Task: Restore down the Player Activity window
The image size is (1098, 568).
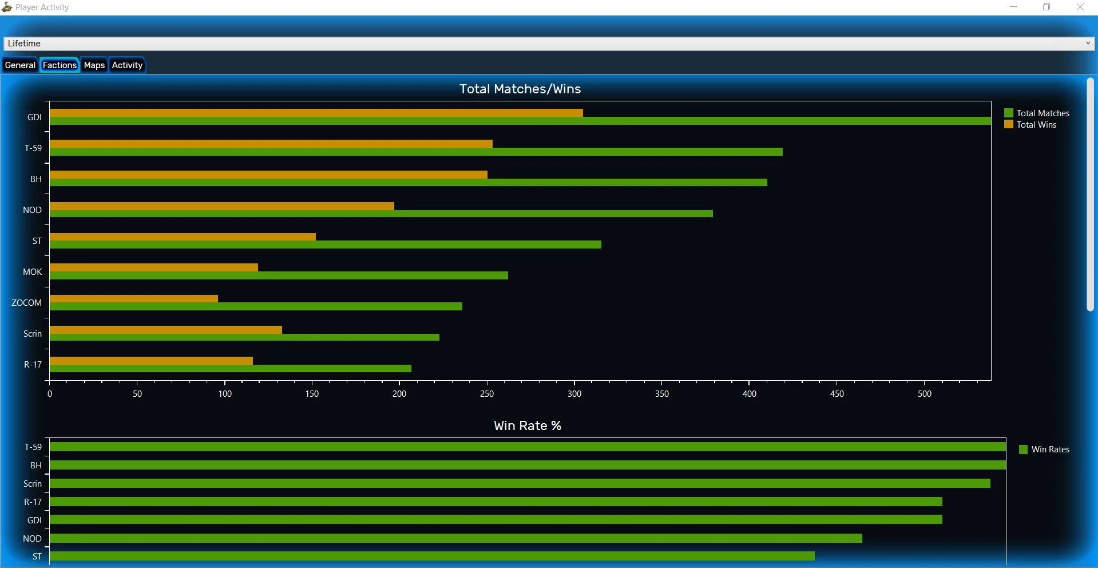Action: click(1047, 7)
